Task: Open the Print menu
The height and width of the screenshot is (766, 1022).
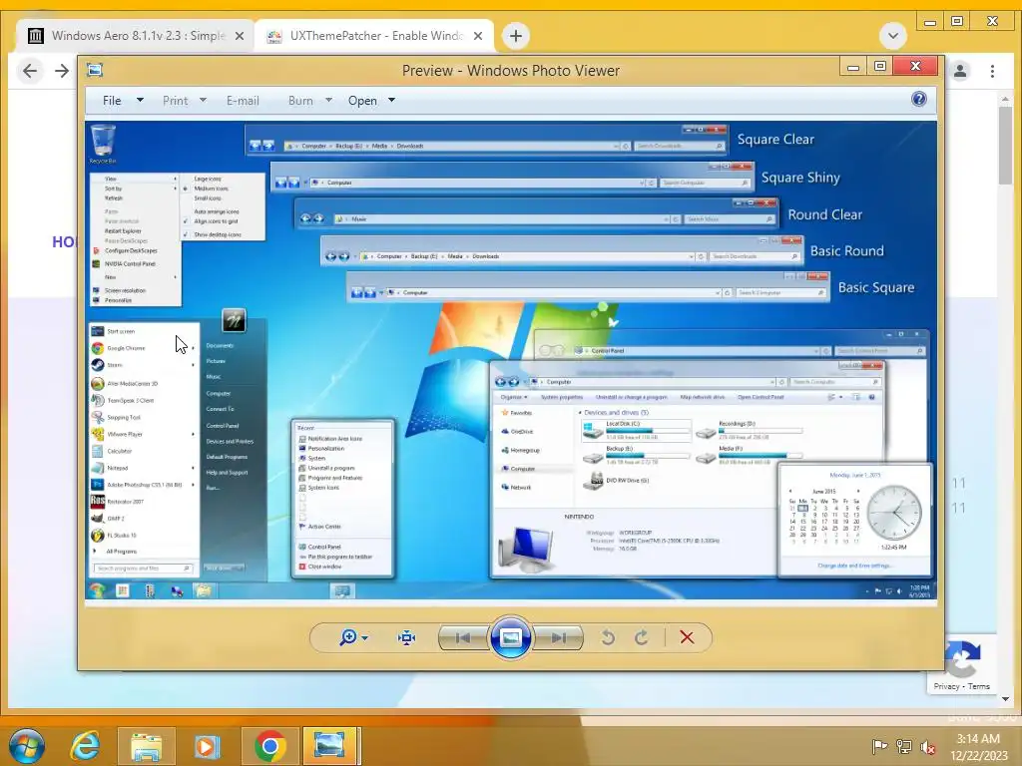Action: [175, 101]
